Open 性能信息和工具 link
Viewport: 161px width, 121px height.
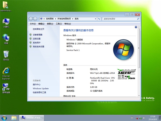(x=39, y=92)
